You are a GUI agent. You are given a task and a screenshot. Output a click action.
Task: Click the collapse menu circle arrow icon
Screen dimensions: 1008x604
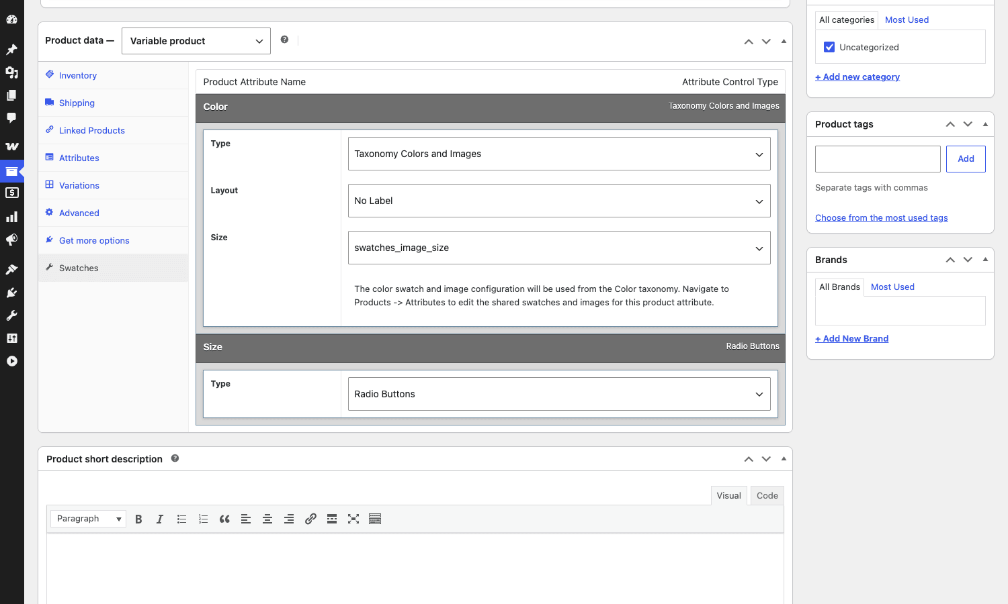[x=11, y=361]
